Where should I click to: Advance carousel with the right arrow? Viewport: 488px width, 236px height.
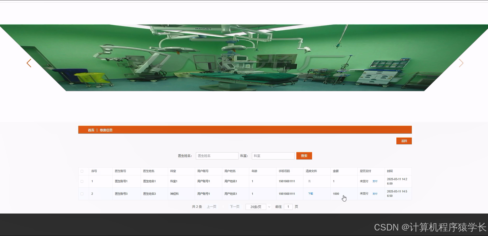pyautogui.click(x=461, y=63)
